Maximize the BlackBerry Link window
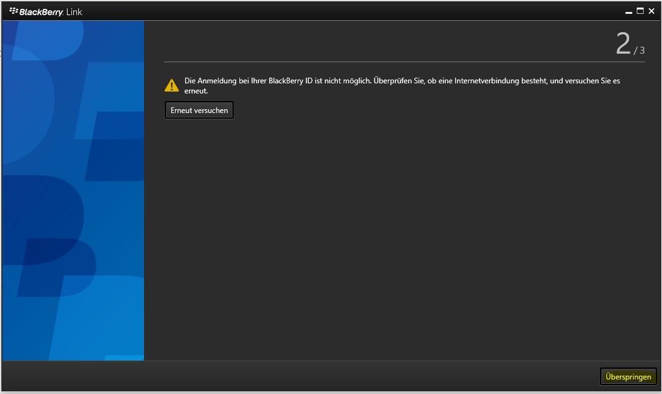The image size is (662, 394). pos(640,11)
